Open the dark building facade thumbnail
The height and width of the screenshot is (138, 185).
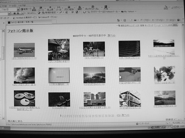tap(129, 49)
